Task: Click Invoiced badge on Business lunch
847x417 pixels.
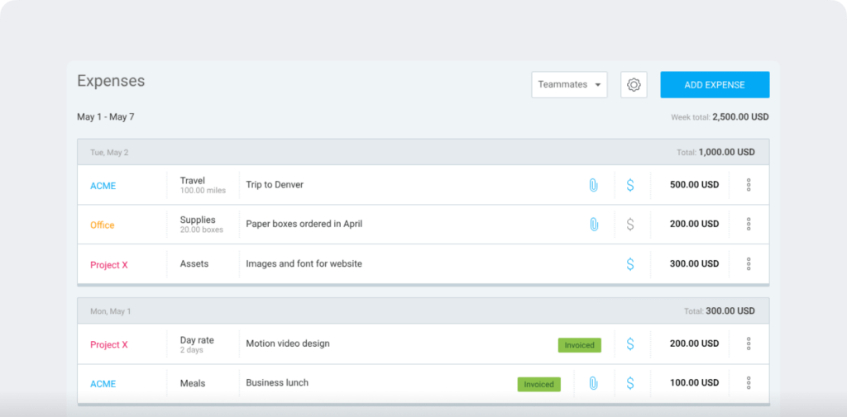Action: 539,385
